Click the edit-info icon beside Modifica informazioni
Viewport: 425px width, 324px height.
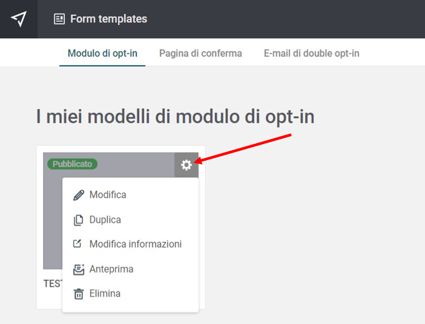78,243
